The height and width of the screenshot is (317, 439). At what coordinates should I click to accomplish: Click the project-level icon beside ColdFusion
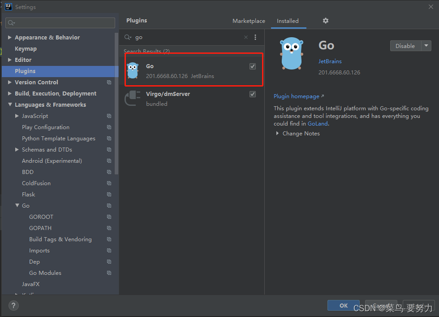109,183
